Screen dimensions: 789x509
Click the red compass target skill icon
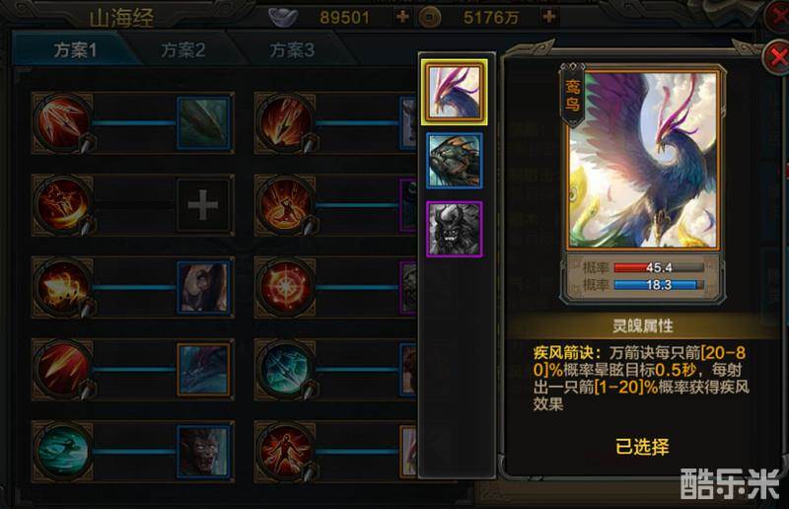(x=285, y=287)
